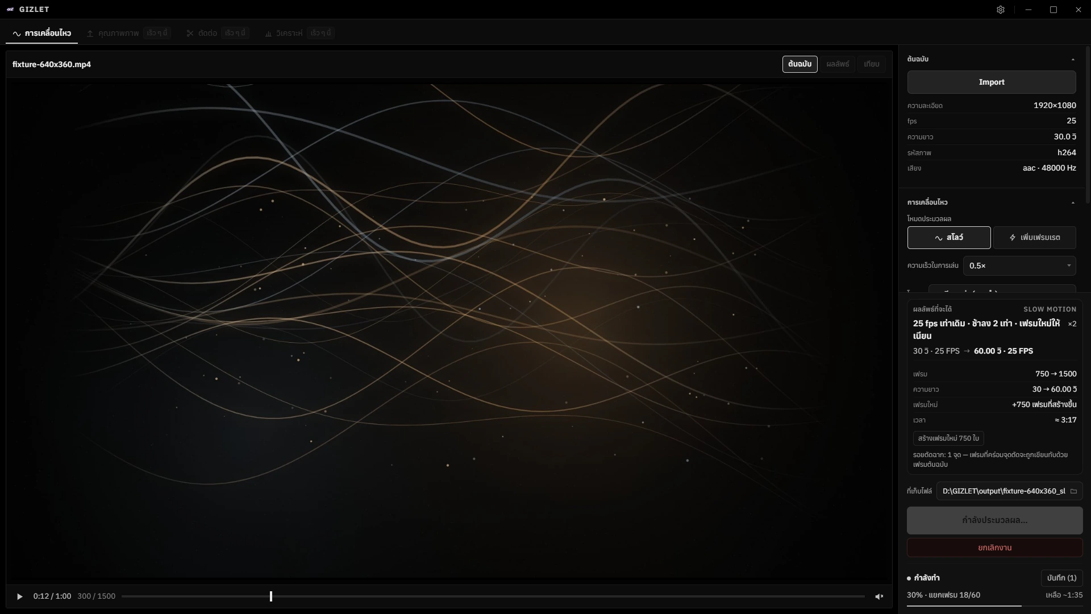The width and height of the screenshot is (1091, 614).
Task: Click the ยกเลิกงาน cancel button
Action: pyautogui.click(x=994, y=548)
